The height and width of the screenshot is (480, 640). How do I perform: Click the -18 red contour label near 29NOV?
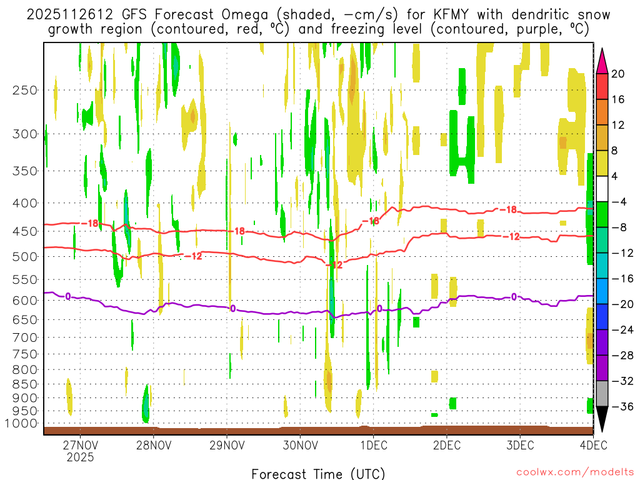coord(237,231)
